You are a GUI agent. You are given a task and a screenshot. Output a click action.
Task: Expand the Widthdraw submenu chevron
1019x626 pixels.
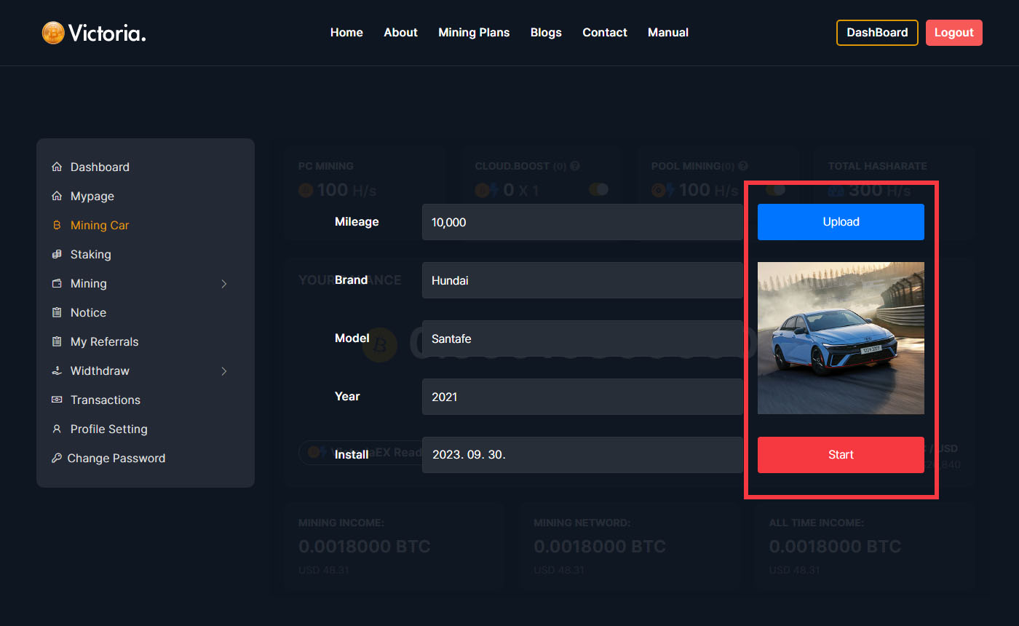[x=224, y=371]
